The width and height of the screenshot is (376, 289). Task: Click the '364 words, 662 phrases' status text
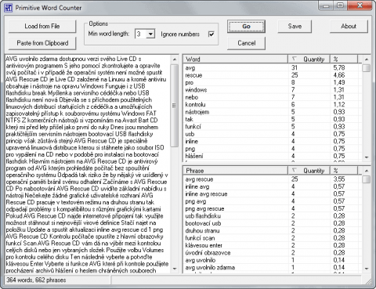[x=36, y=280]
